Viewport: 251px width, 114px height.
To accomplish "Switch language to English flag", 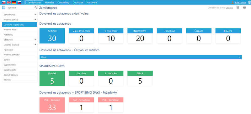I will (9, 2).
